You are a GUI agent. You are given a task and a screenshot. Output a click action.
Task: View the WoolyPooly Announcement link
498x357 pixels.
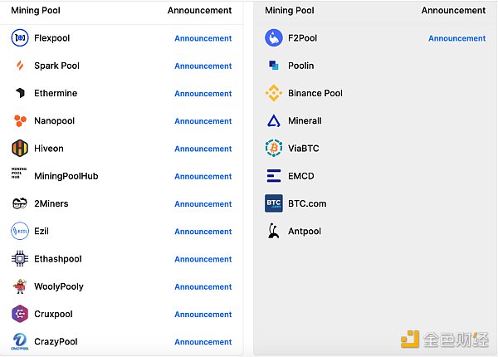(x=203, y=287)
